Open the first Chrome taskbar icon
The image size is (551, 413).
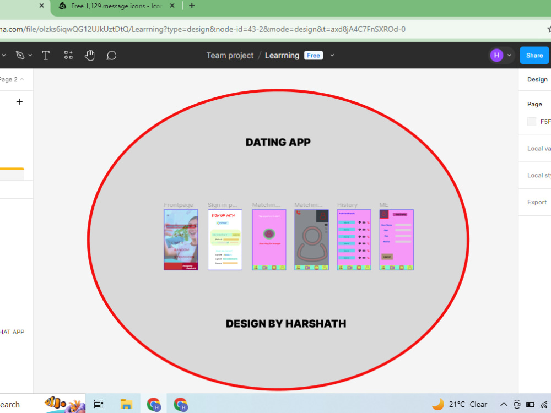154,404
